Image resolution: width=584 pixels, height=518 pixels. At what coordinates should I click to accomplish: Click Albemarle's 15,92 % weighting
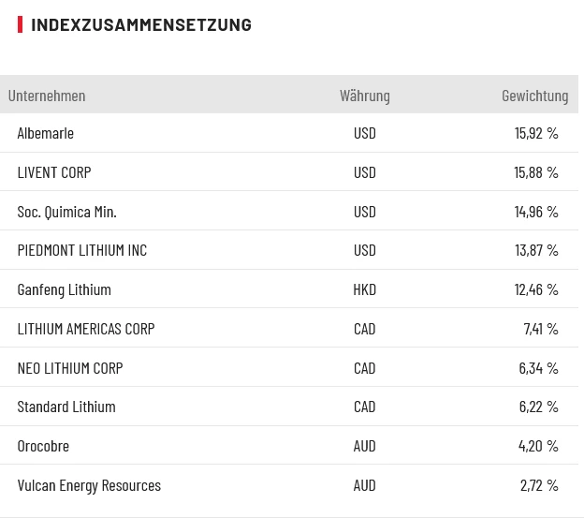click(x=535, y=133)
